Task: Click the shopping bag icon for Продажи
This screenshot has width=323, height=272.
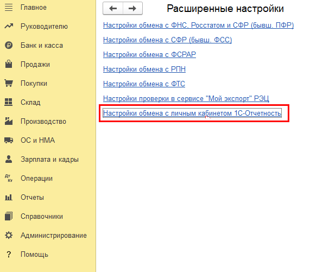Action: pos(9,64)
